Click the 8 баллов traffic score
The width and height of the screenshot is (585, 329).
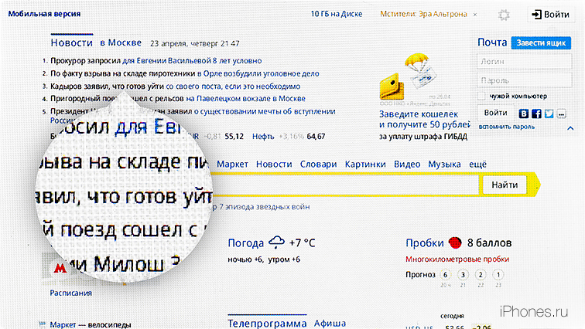pos(489,243)
